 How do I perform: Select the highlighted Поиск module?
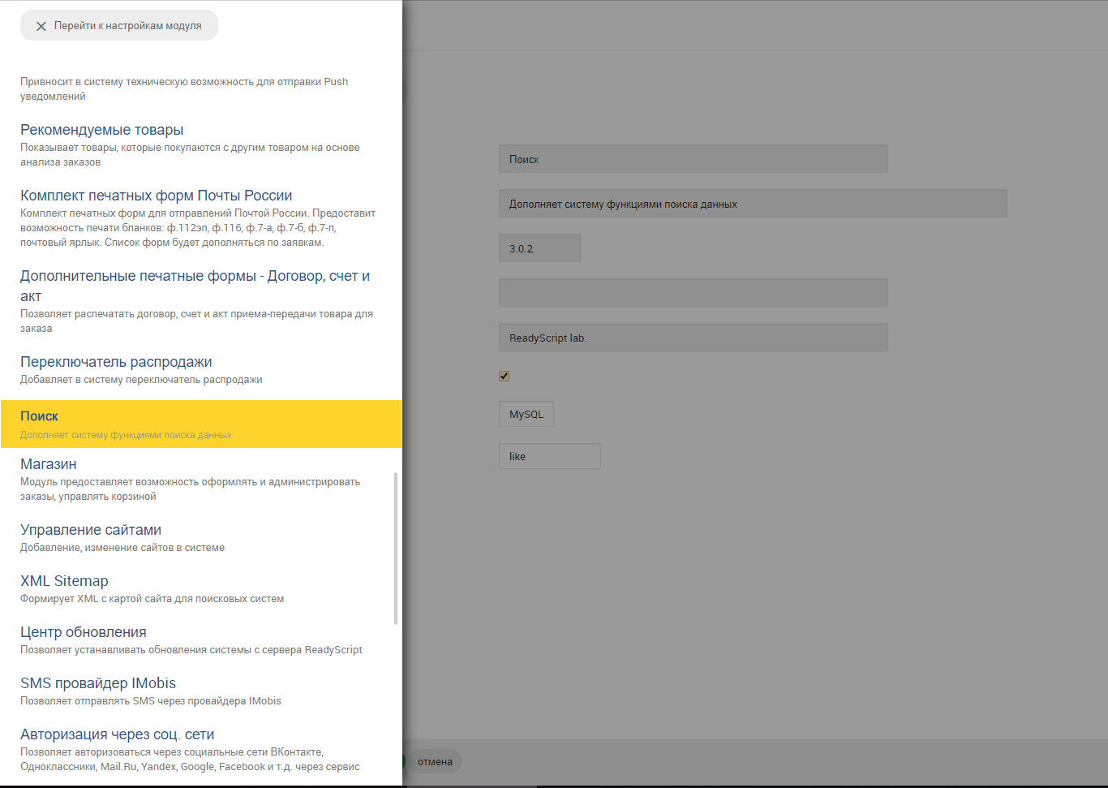[39, 416]
